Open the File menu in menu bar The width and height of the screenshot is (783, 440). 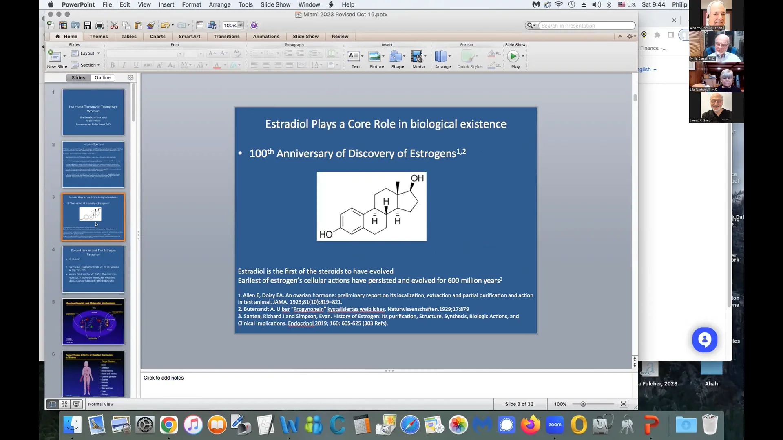tap(107, 4)
